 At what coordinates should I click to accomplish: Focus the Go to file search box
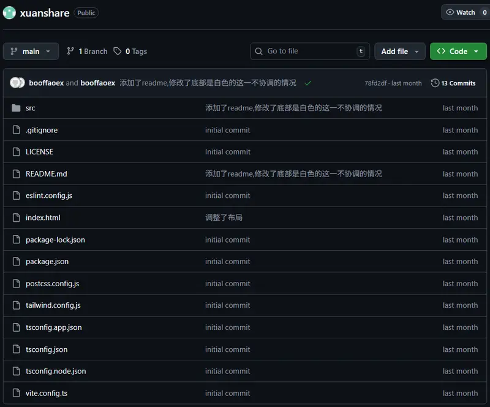pyautogui.click(x=309, y=51)
